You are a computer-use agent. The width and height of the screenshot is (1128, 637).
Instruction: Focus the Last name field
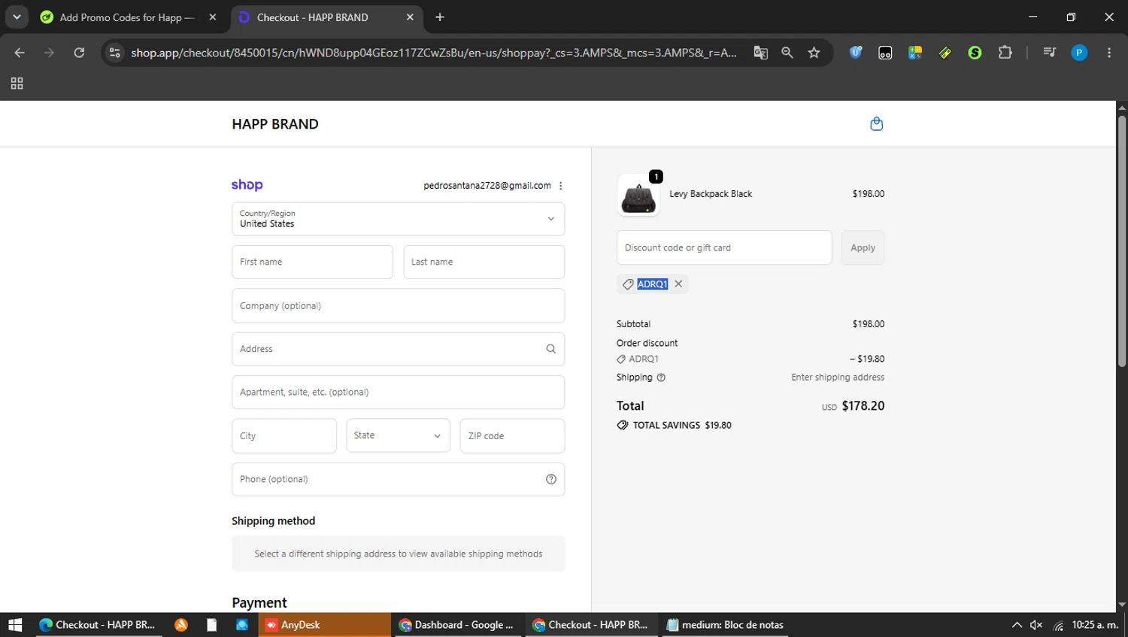coord(484,262)
